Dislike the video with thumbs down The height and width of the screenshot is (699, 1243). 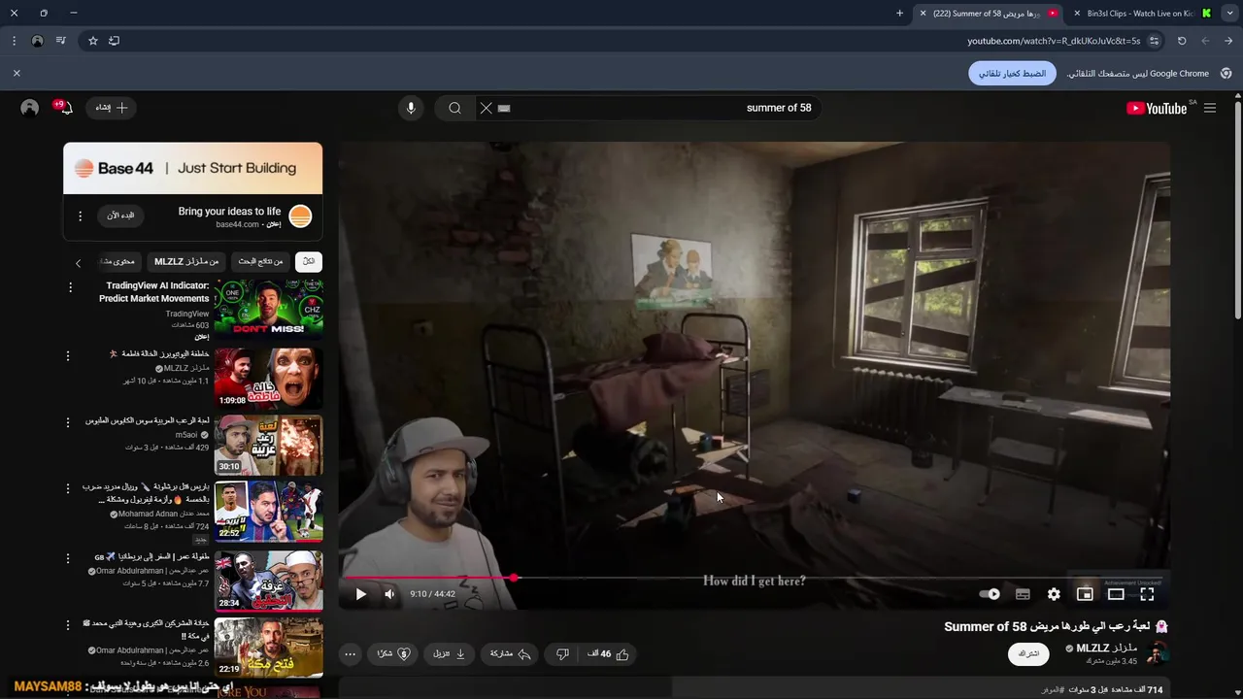pyautogui.click(x=562, y=654)
